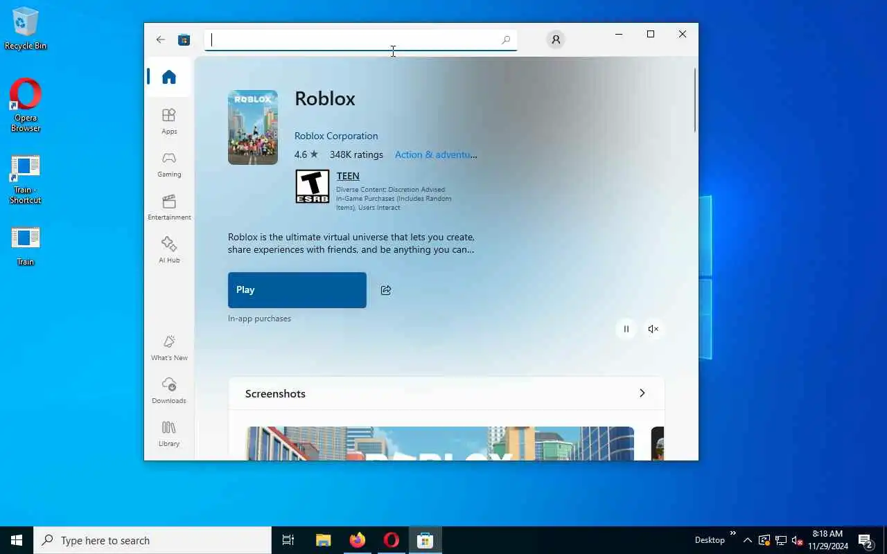Open the user account profile icon
This screenshot has width=887, height=554.
[556, 39]
